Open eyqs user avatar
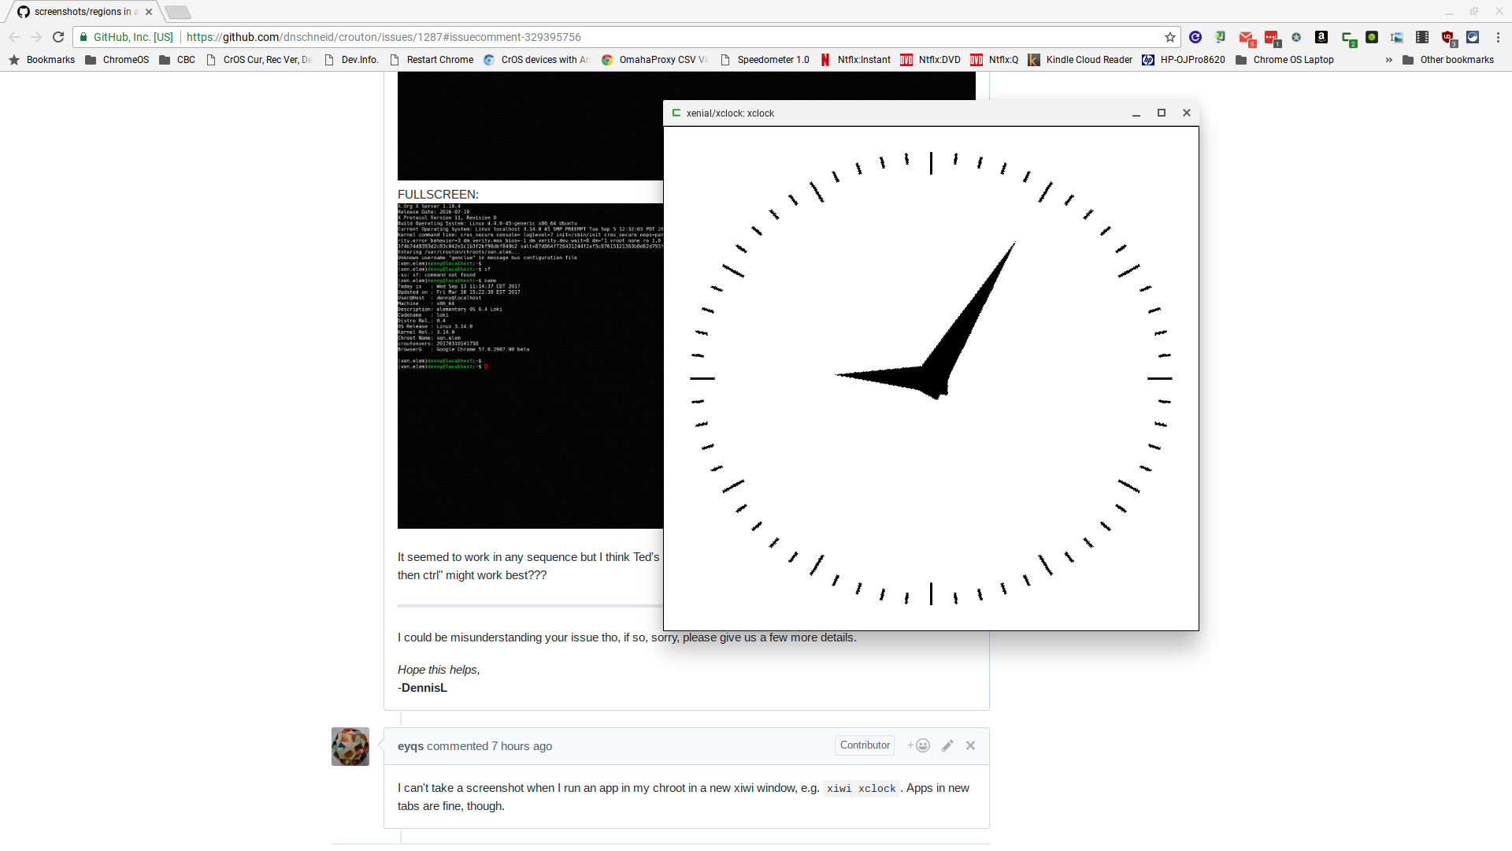The image size is (1512, 851). pos(350,746)
